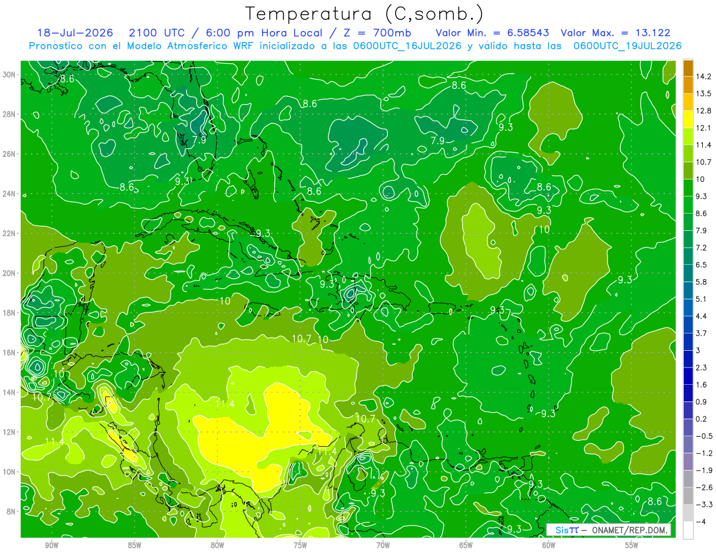Screen dimensions: 716x553
Task: Click the "16N" latitude axis label
Action: pos(10,353)
